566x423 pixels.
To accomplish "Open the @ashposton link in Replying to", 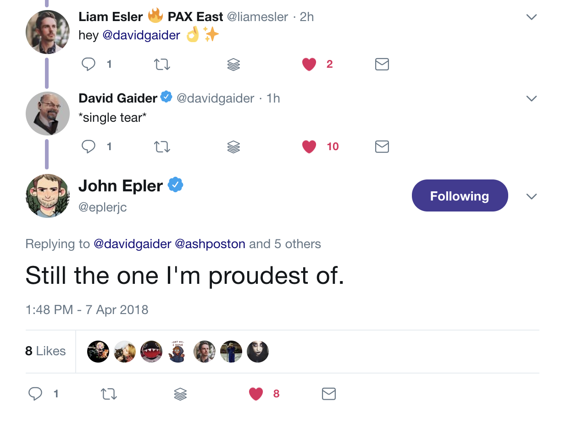I will [210, 244].
